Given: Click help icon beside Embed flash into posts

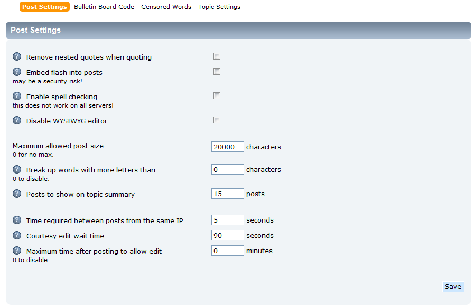Looking at the screenshot, I should pos(17,72).
